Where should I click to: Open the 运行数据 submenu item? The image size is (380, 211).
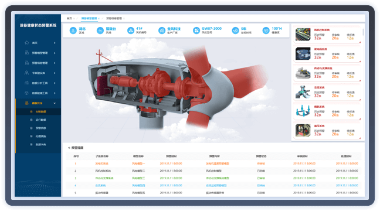tap(40, 120)
